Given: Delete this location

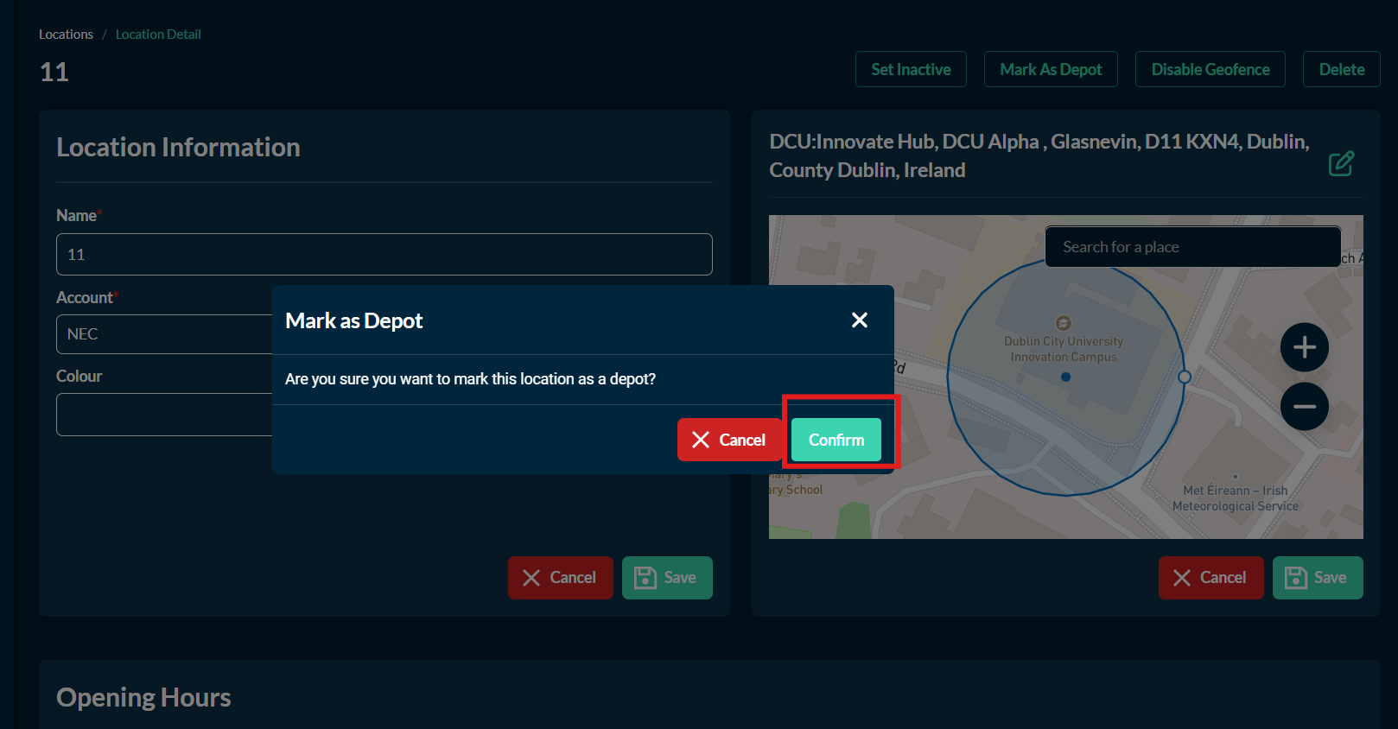Looking at the screenshot, I should [x=1342, y=69].
